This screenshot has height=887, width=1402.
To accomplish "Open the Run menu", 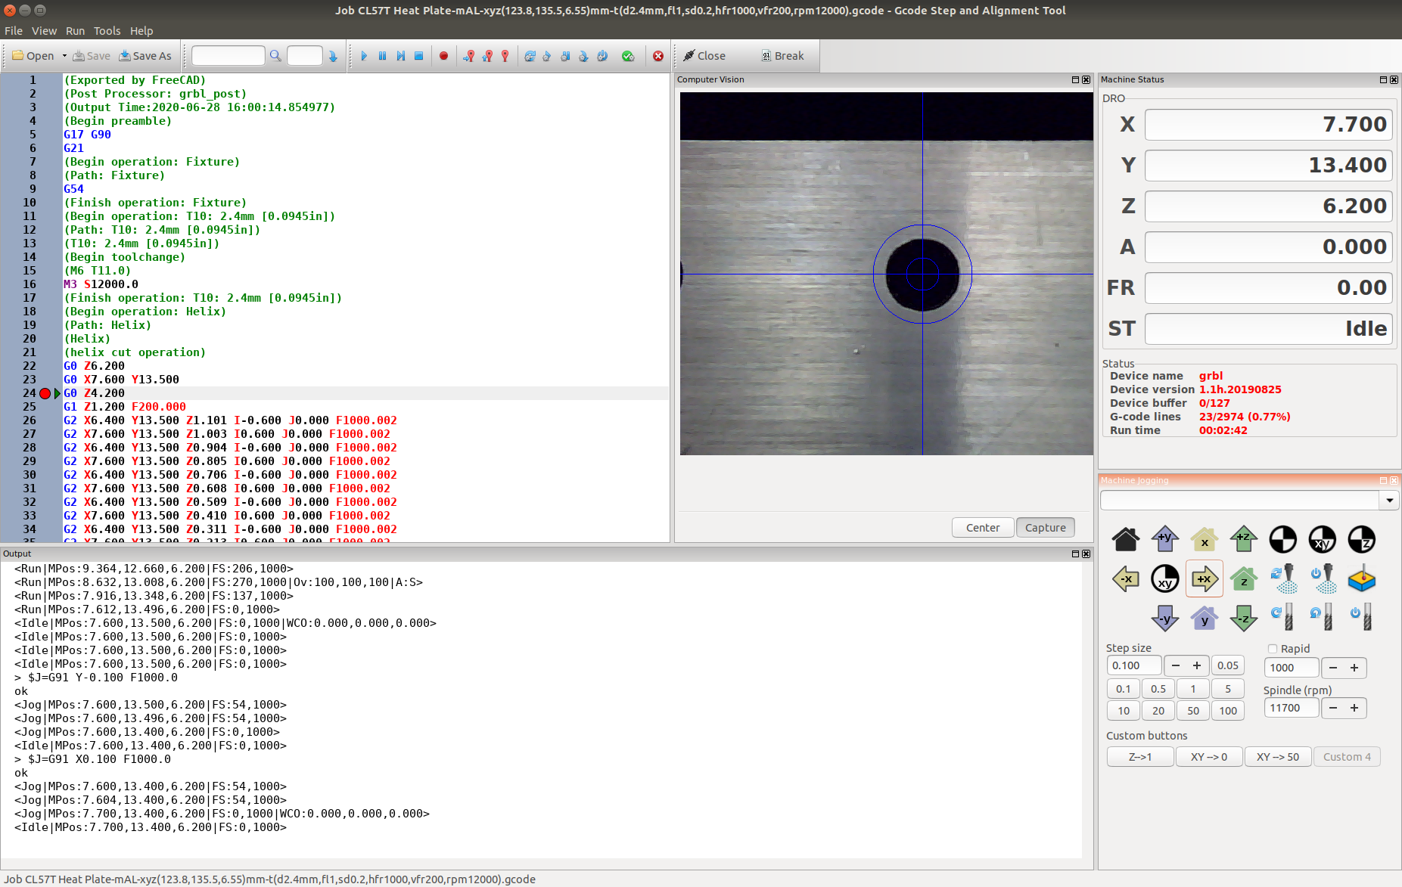I will (75, 31).
